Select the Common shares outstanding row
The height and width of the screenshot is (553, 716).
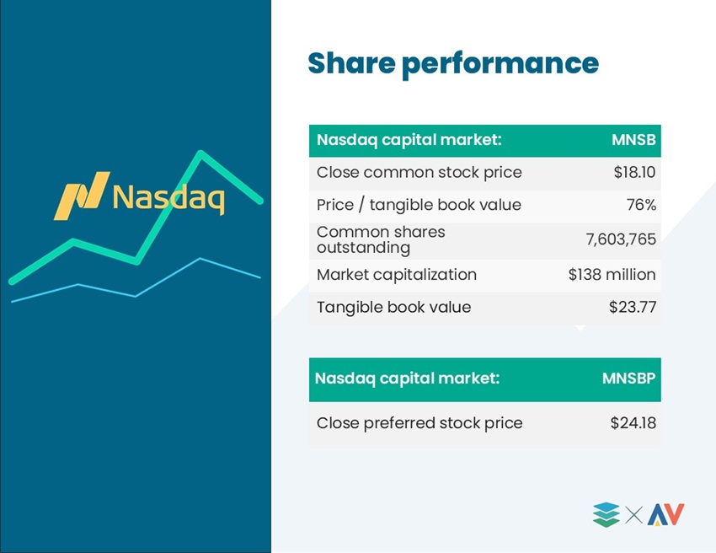coord(485,241)
